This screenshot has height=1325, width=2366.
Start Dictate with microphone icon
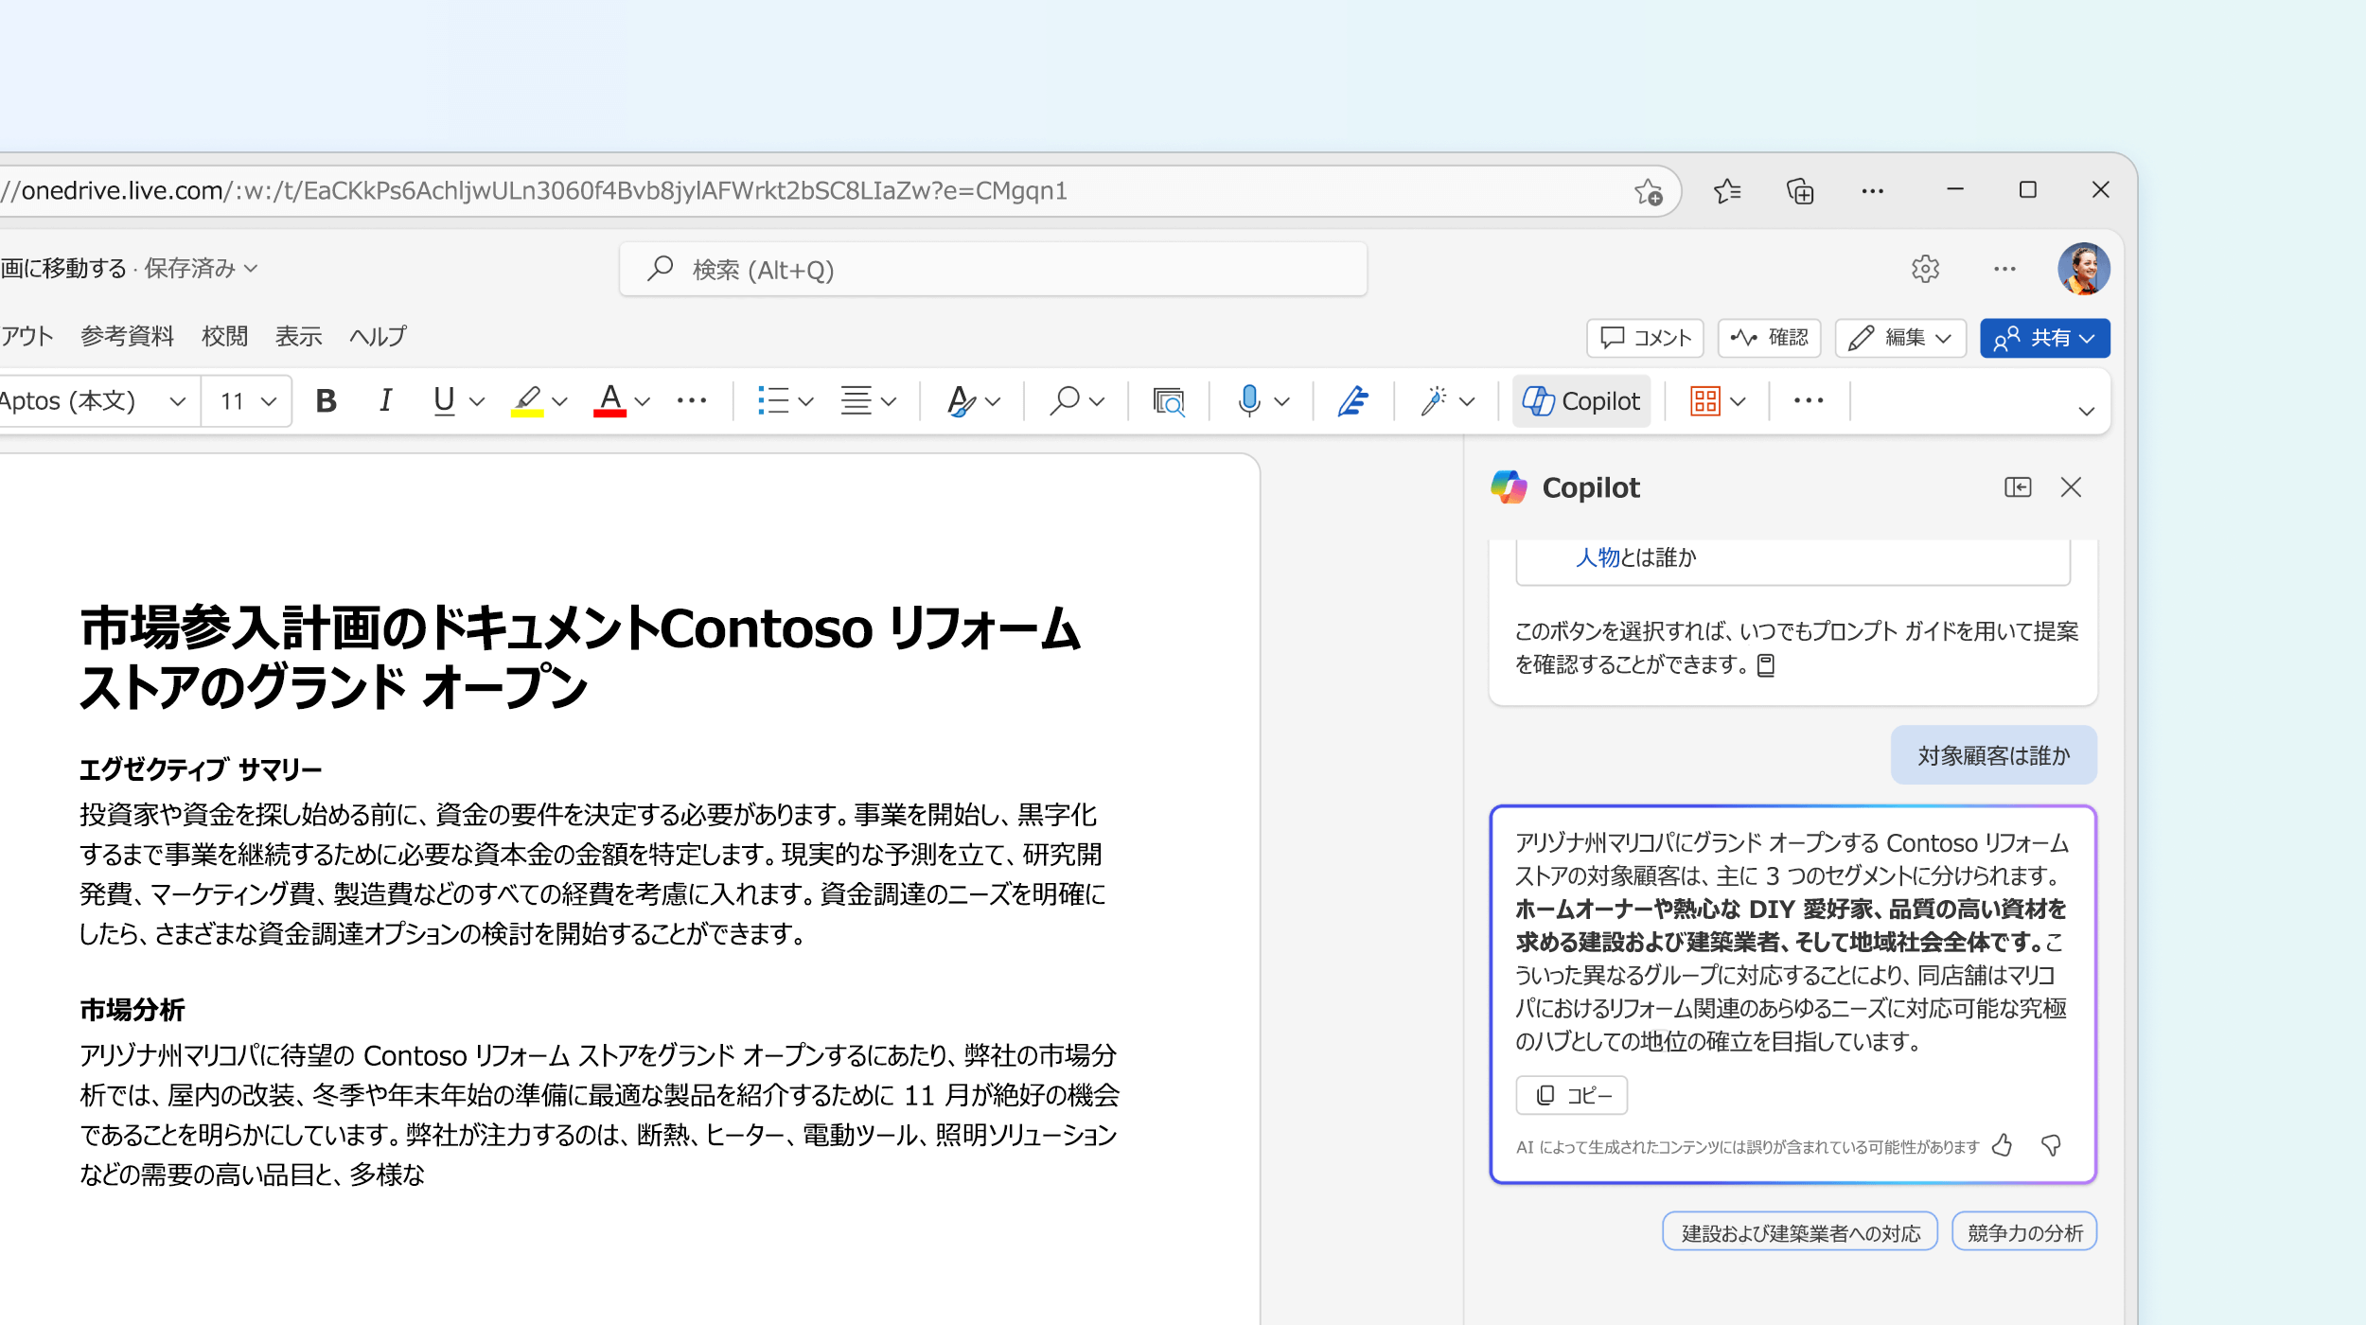pos(1249,401)
